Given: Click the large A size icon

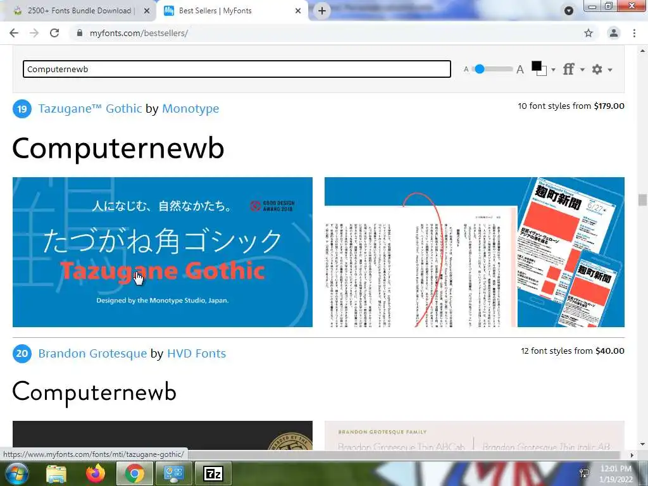Looking at the screenshot, I should click(x=520, y=70).
